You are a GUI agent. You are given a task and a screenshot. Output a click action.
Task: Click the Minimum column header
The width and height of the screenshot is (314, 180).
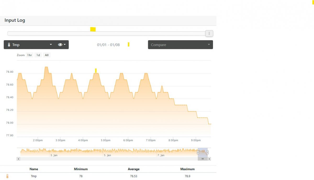point(81,169)
